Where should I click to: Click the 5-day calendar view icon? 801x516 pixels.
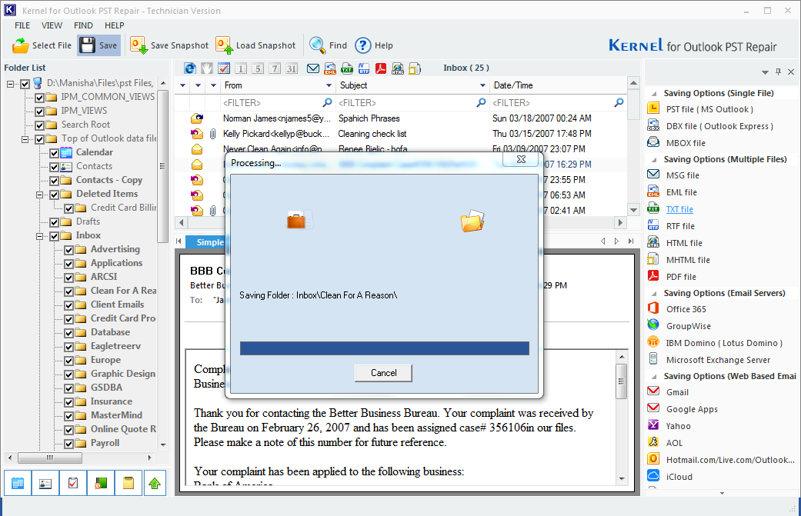coord(258,68)
